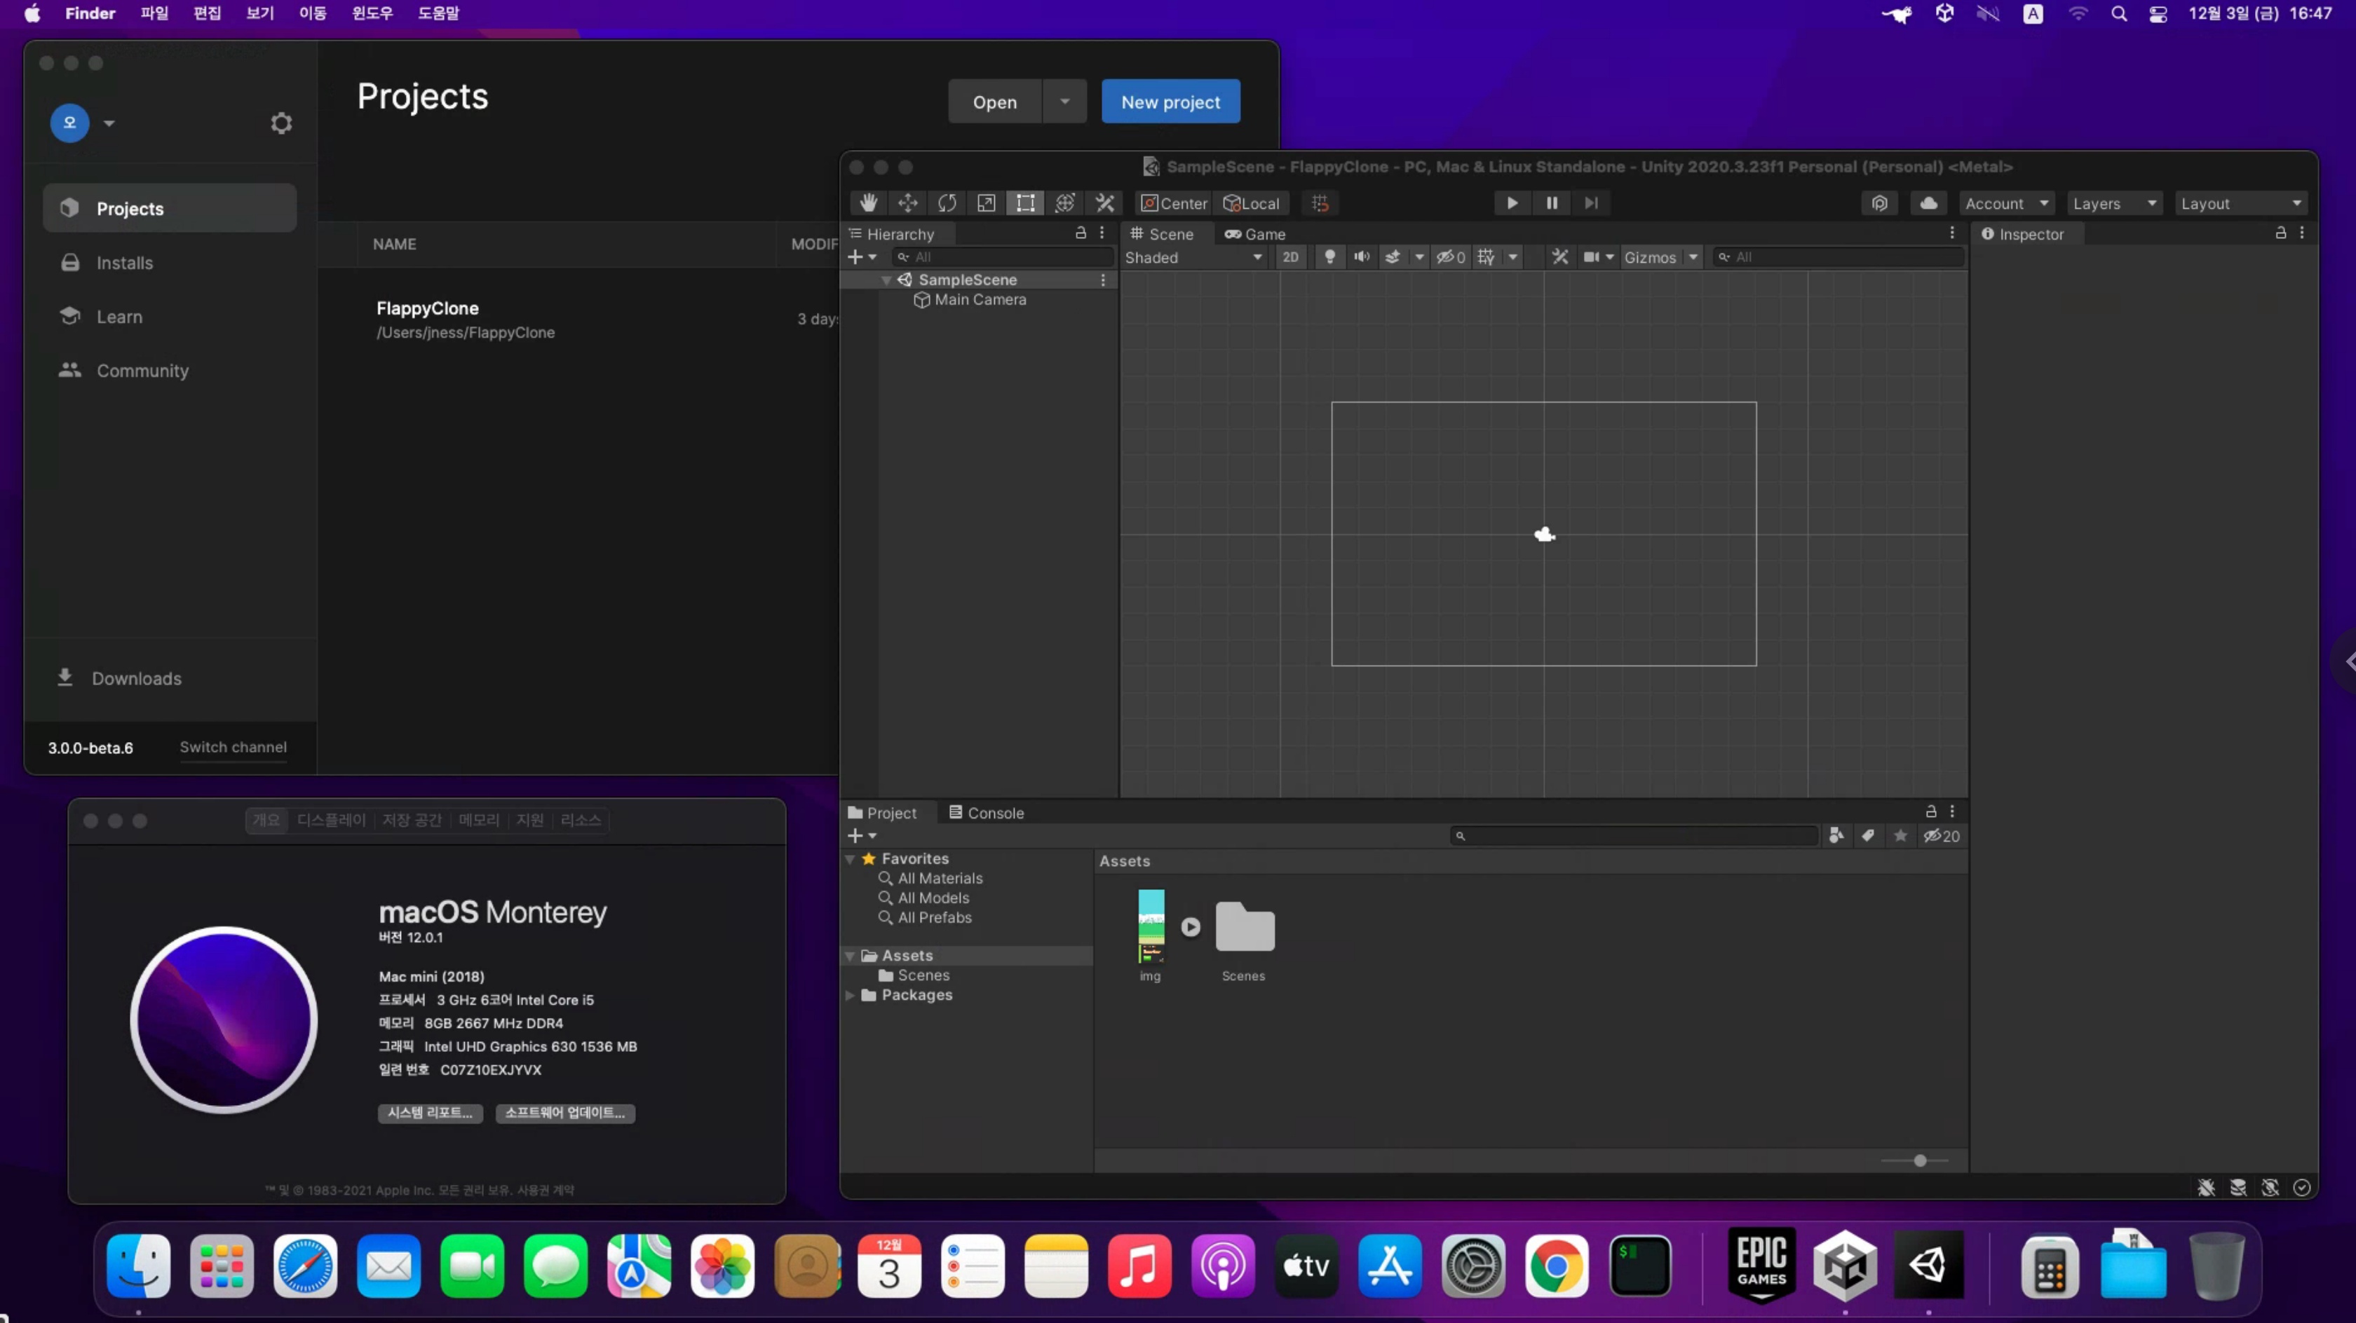Viewport: 2356px width, 1323px height.
Task: Click the Scene view search field
Action: [x=1837, y=257]
